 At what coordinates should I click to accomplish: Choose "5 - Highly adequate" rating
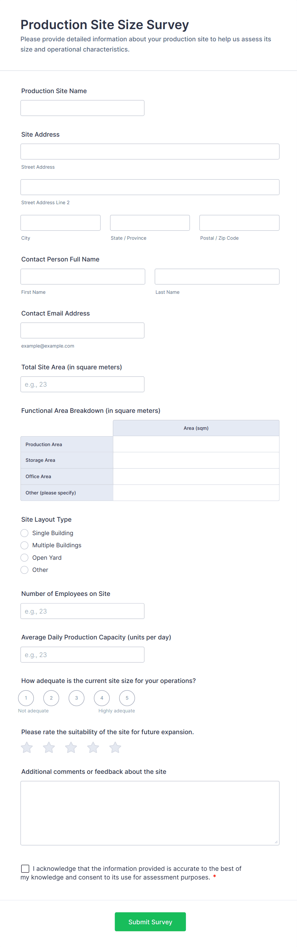point(127,698)
